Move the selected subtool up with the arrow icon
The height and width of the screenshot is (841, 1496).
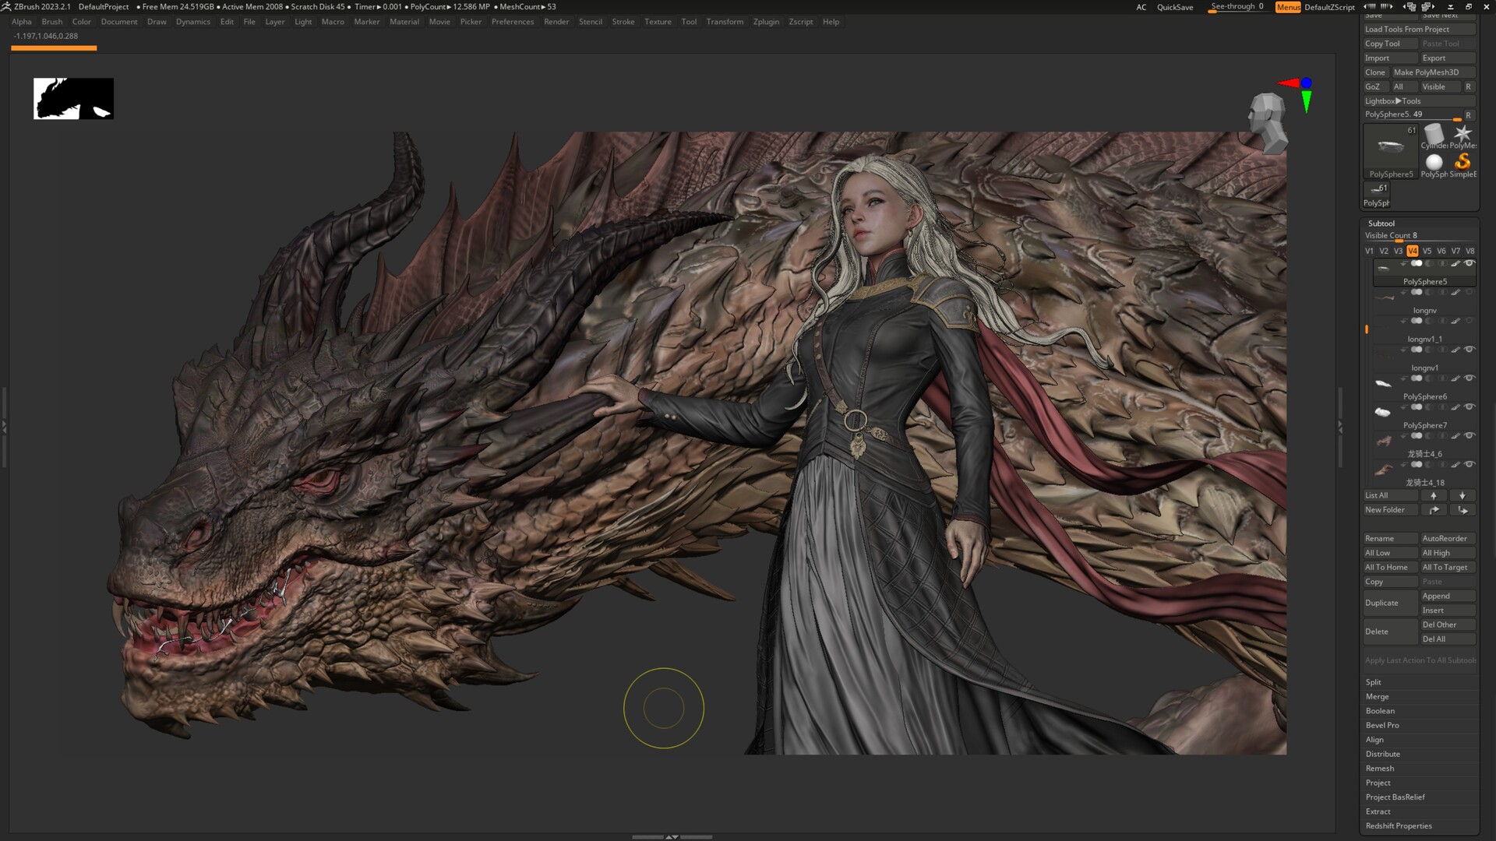(x=1434, y=495)
